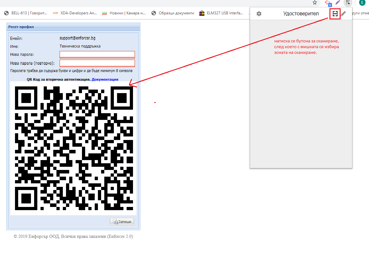Open the red extension with badge 1
Screen dimensions: 369x257
(x=328, y=3)
